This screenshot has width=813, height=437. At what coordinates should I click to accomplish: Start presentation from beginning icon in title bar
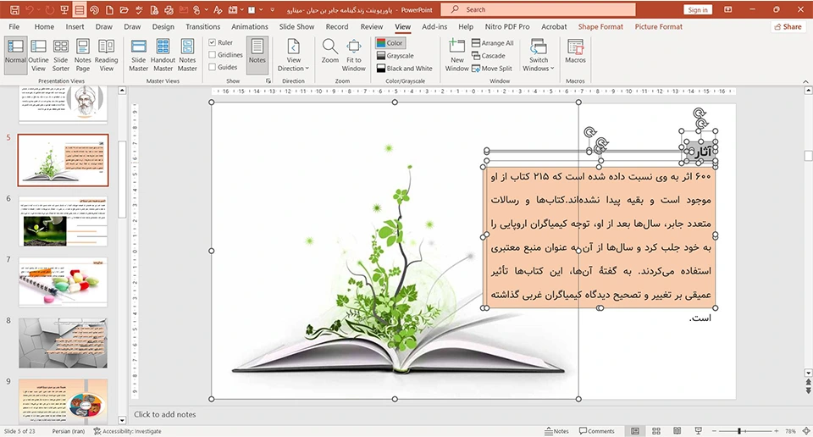point(64,10)
